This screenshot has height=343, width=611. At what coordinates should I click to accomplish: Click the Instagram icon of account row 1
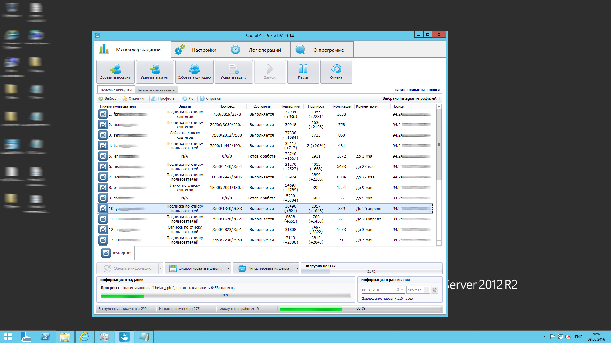click(103, 114)
